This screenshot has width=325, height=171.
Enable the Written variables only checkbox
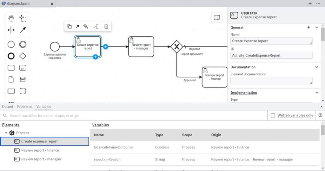coord(273,115)
